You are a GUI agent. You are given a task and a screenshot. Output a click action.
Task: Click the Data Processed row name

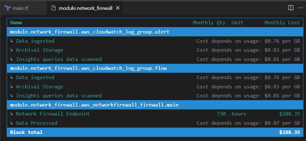[36, 123]
